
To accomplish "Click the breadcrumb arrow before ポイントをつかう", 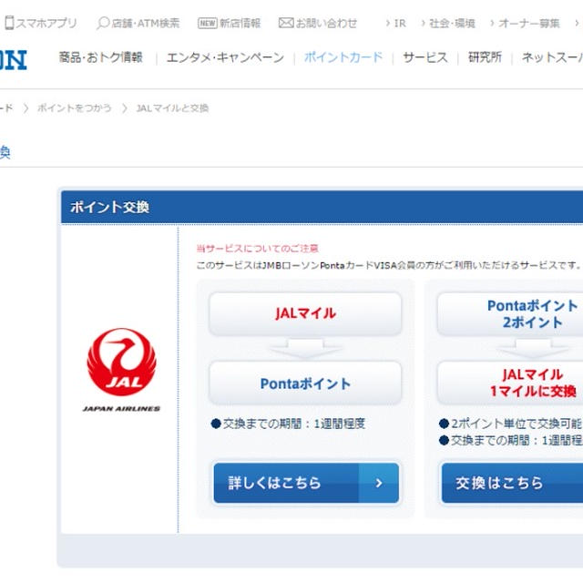I will (x=26, y=108).
